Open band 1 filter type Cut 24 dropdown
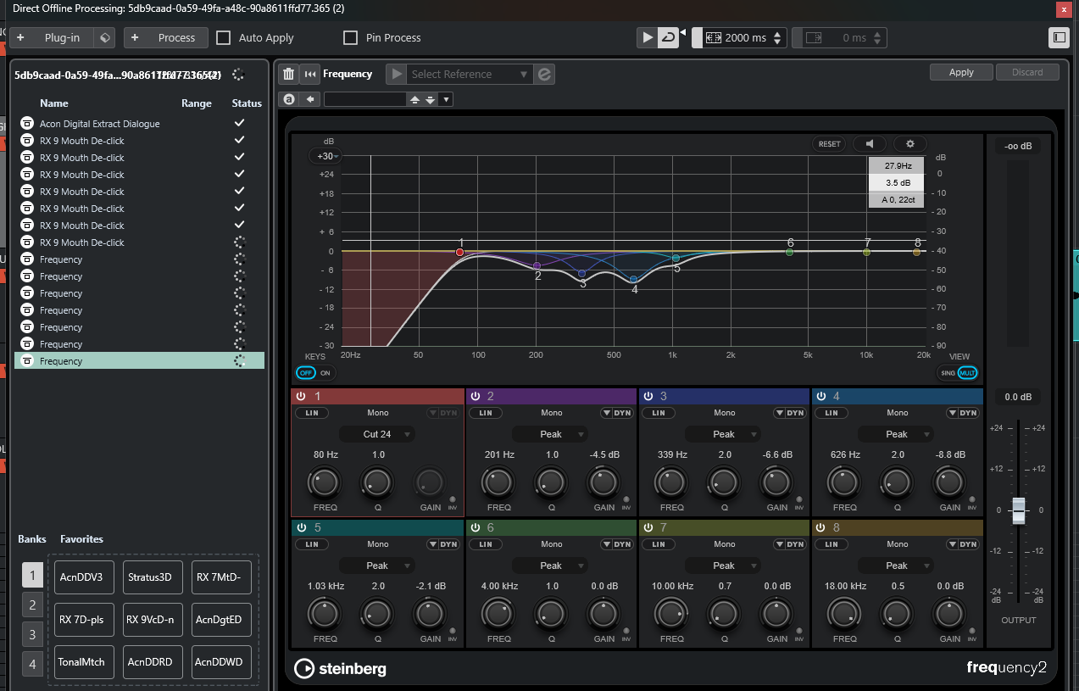 [x=377, y=434]
